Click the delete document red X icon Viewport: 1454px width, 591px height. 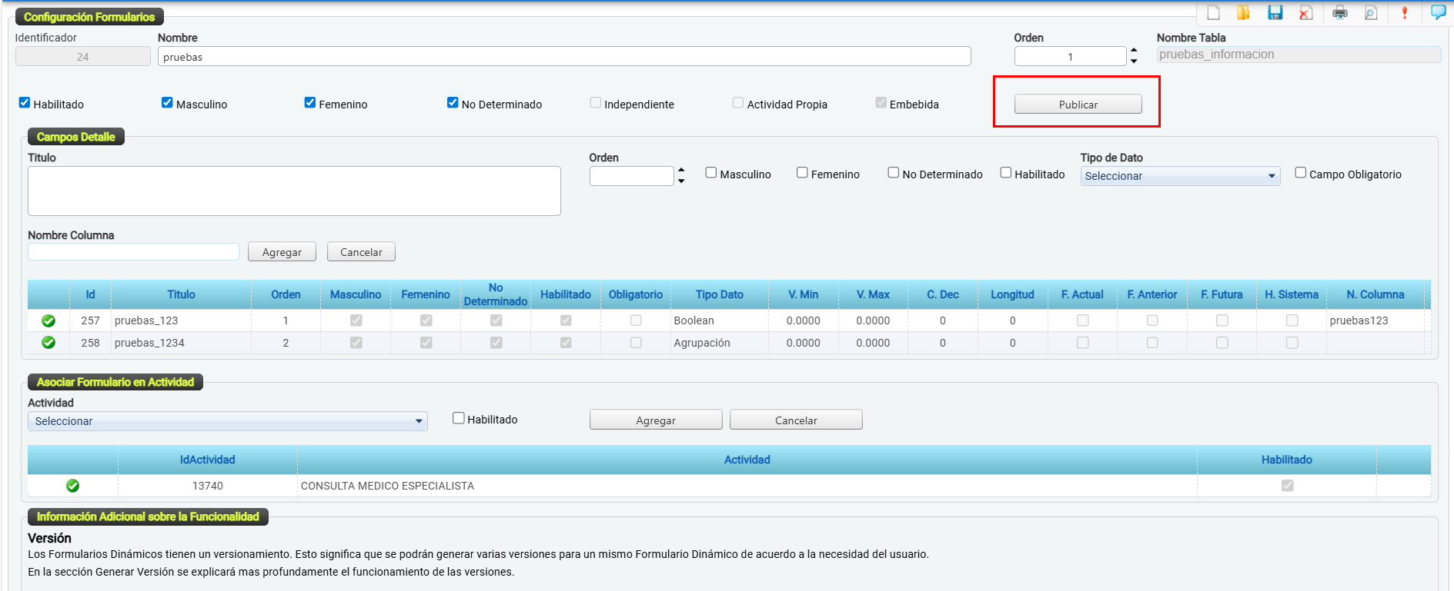click(x=1305, y=12)
